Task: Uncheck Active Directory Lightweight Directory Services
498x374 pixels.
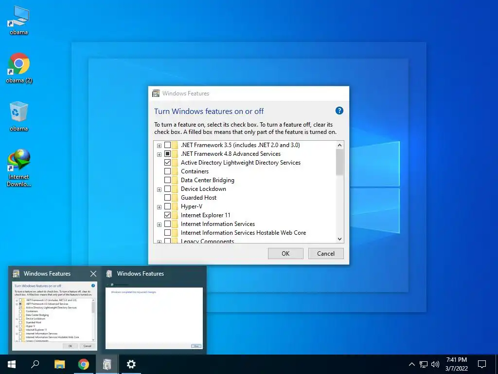Action: tap(167, 163)
